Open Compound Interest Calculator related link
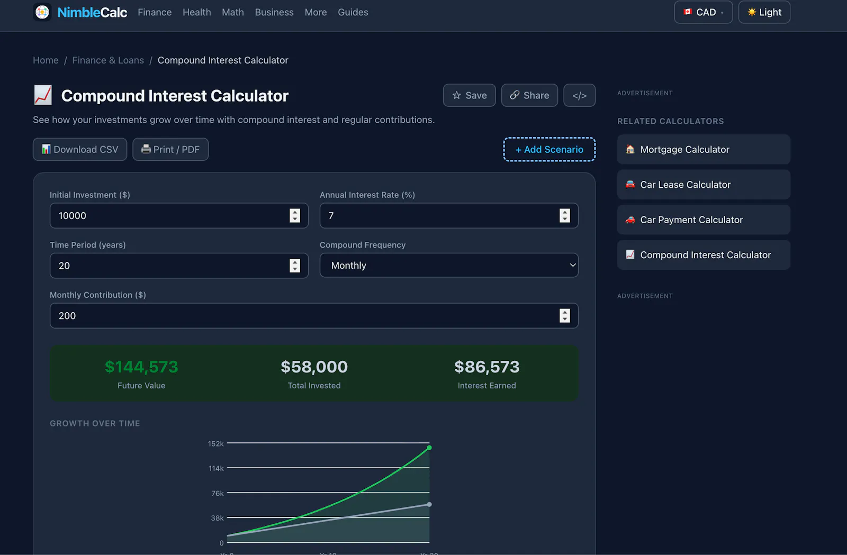This screenshot has width=847, height=555. coord(704,255)
